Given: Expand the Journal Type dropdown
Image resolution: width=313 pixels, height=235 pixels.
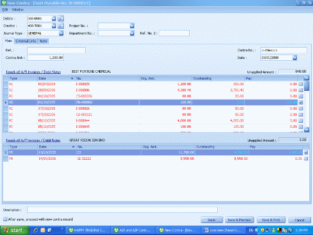Looking at the screenshot, I should point(61,33).
